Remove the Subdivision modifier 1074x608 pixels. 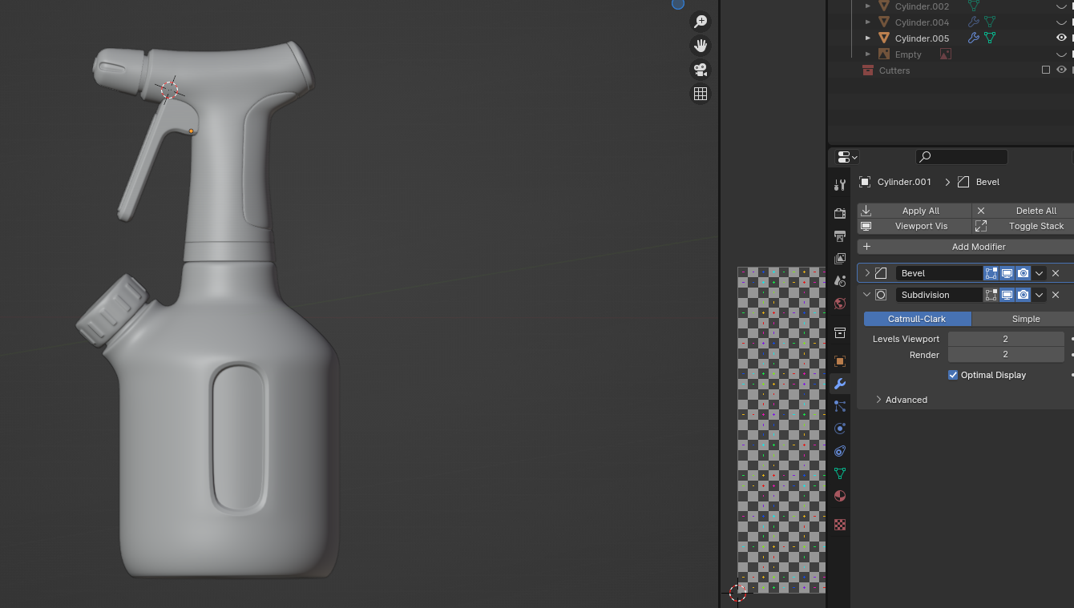tap(1056, 295)
